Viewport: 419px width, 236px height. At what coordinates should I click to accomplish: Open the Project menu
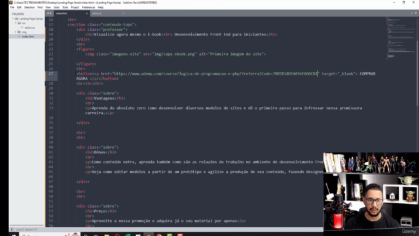pyautogui.click(x=75, y=7)
